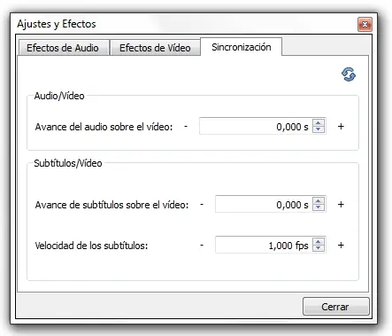Increase subtitle advance with up spinner arrow
Image resolution: width=392 pixels, height=336 pixels.
tap(319, 200)
